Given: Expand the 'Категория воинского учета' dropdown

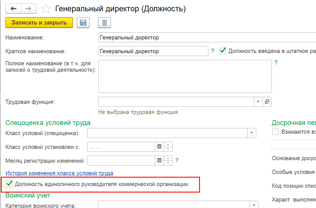Looking at the screenshot, I should (x=254, y=205).
